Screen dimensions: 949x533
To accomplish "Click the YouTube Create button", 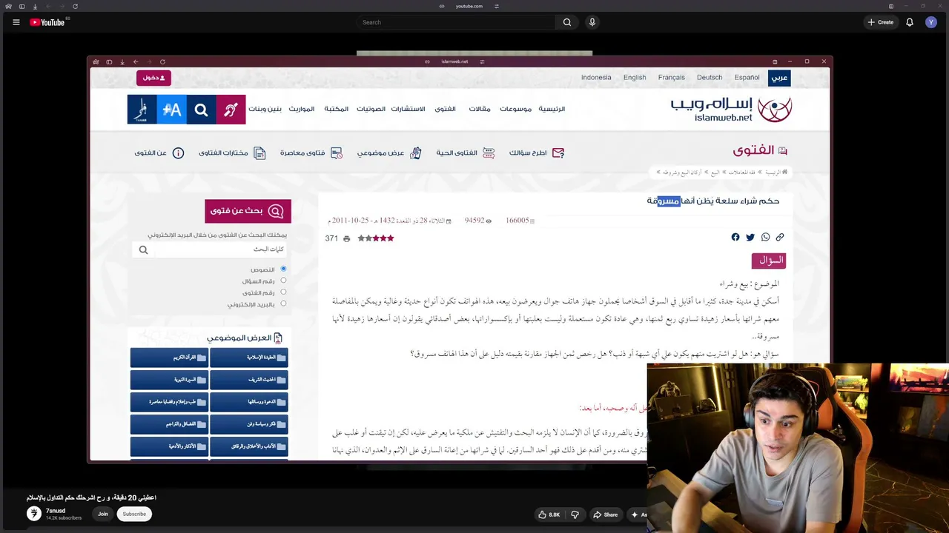I will (881, 22).
